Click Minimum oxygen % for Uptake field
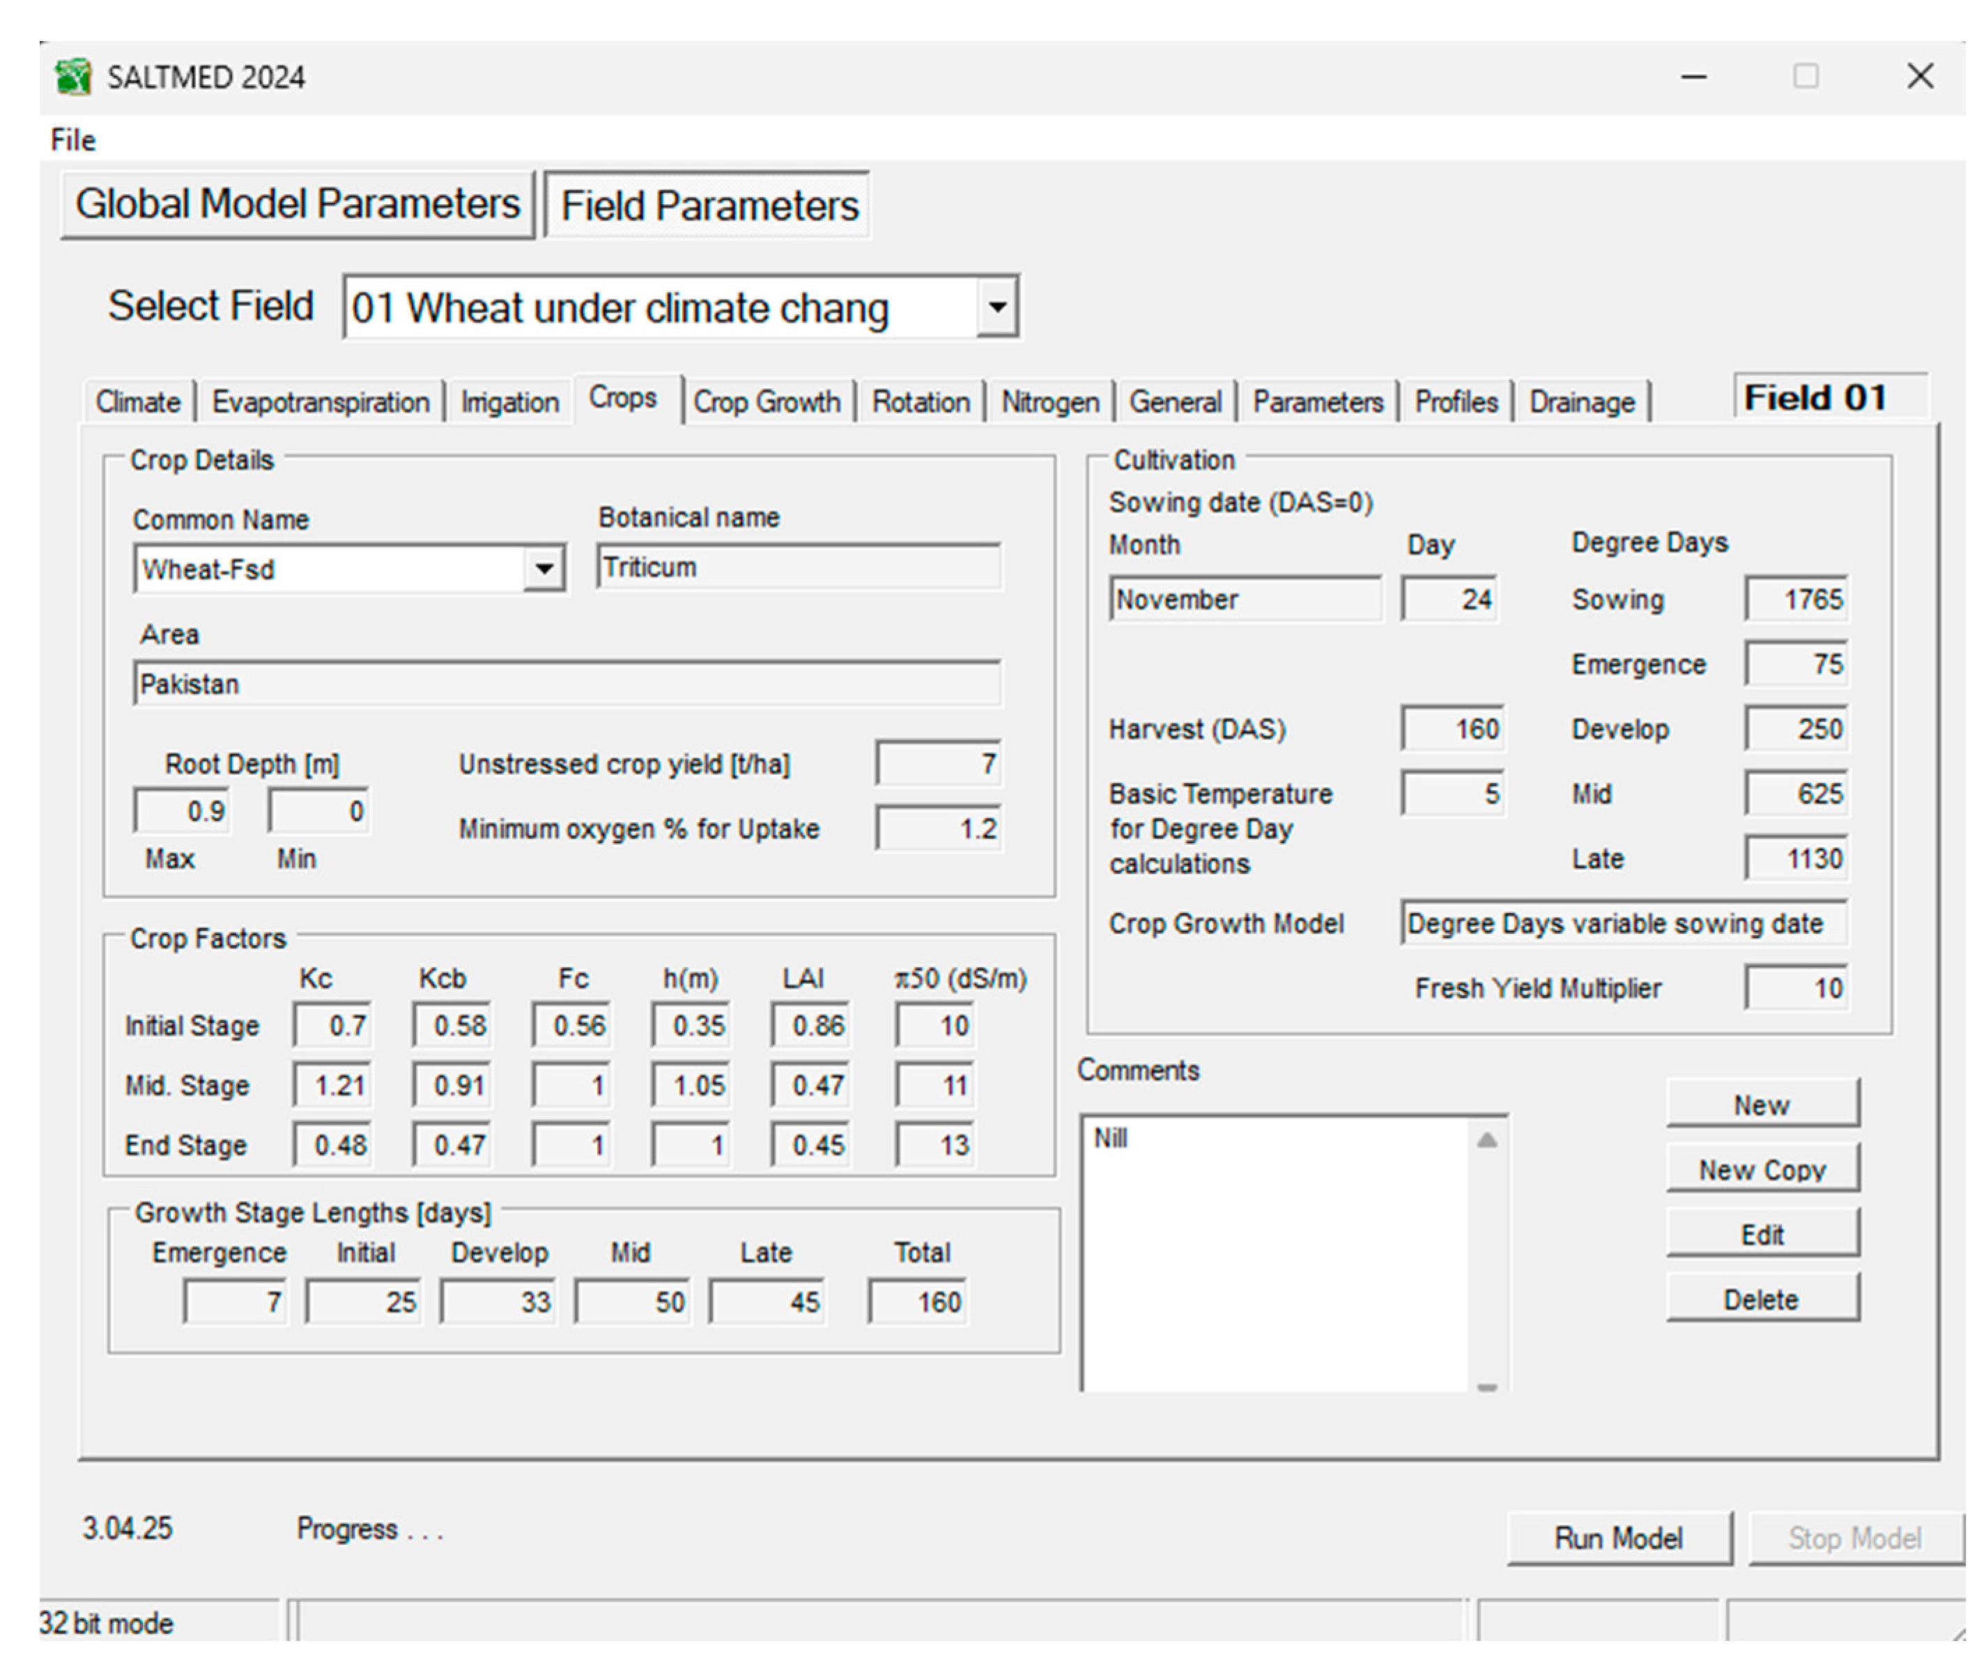The image size is (1988, 1680). [939, 828]
